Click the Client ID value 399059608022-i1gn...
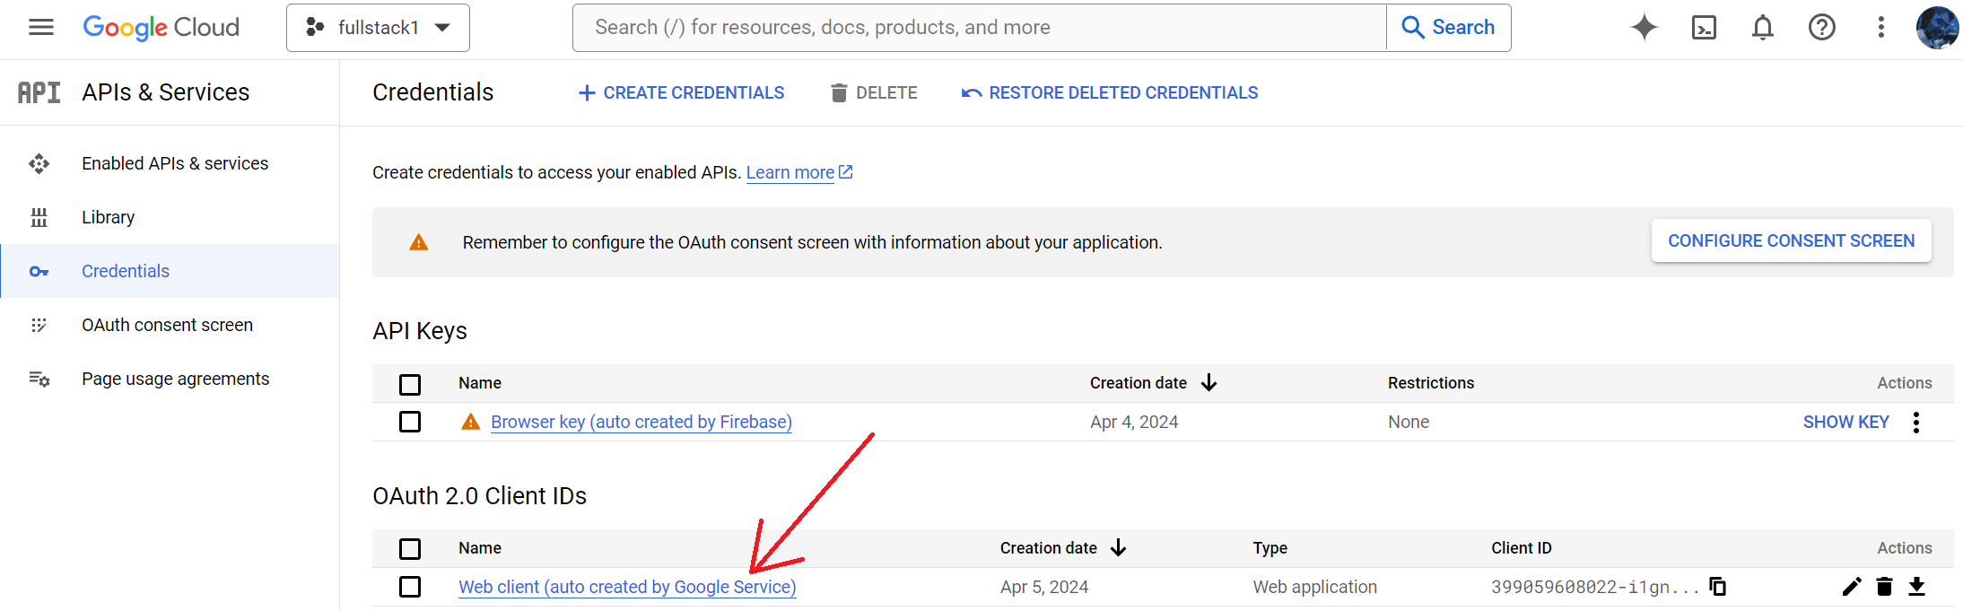 pyautogui.click(x=1595, y=587)
